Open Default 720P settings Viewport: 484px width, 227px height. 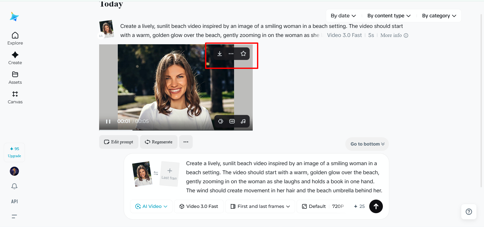[x=323, y=206]
